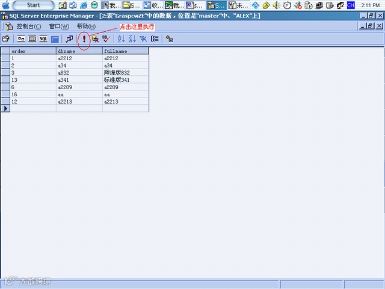Click the order column header

(33, 51)
